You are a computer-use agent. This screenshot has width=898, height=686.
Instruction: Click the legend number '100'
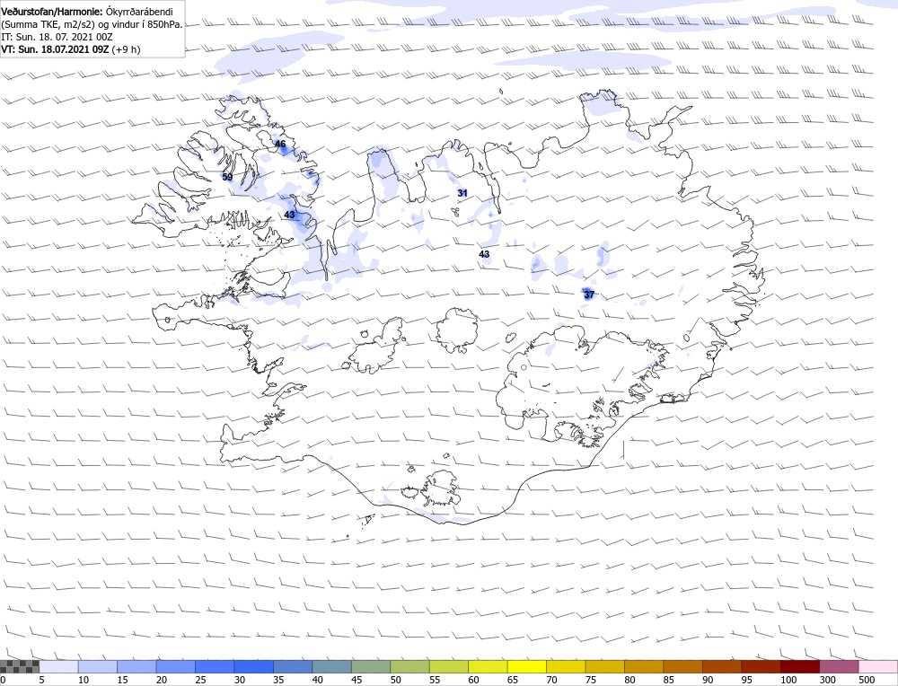click(788, 680)
